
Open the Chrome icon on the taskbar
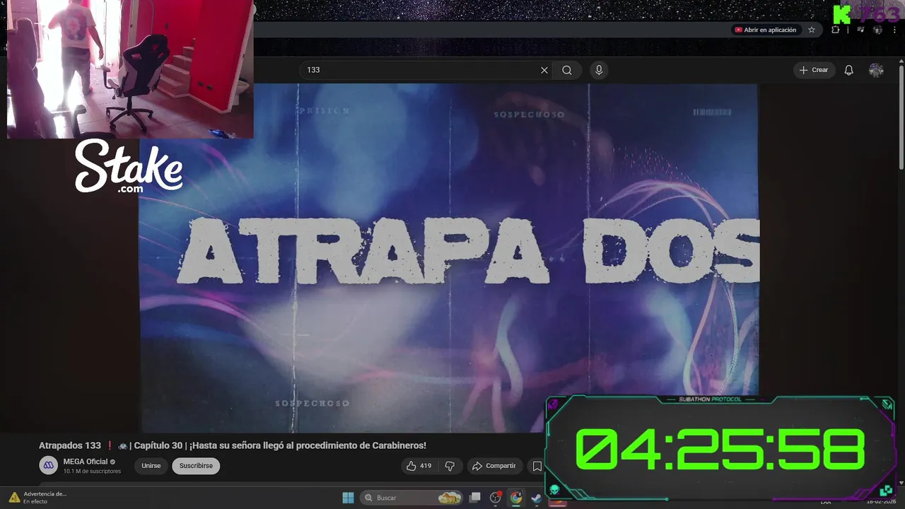coord(516,498)
